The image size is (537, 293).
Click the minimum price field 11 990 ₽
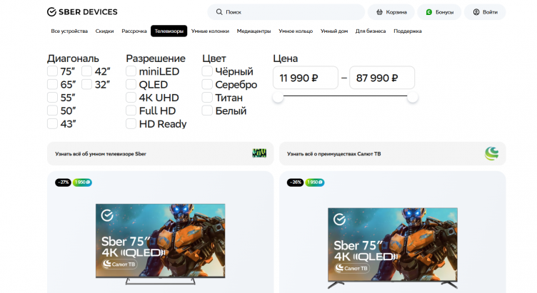pyautogui.click(x=306, y=78)
